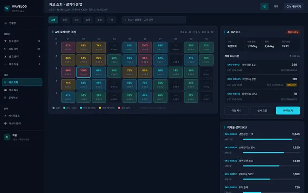Viewport: 308px width, 193px height.
Task: Click the 재고 실사 audit icon
Action: (5, 90)
